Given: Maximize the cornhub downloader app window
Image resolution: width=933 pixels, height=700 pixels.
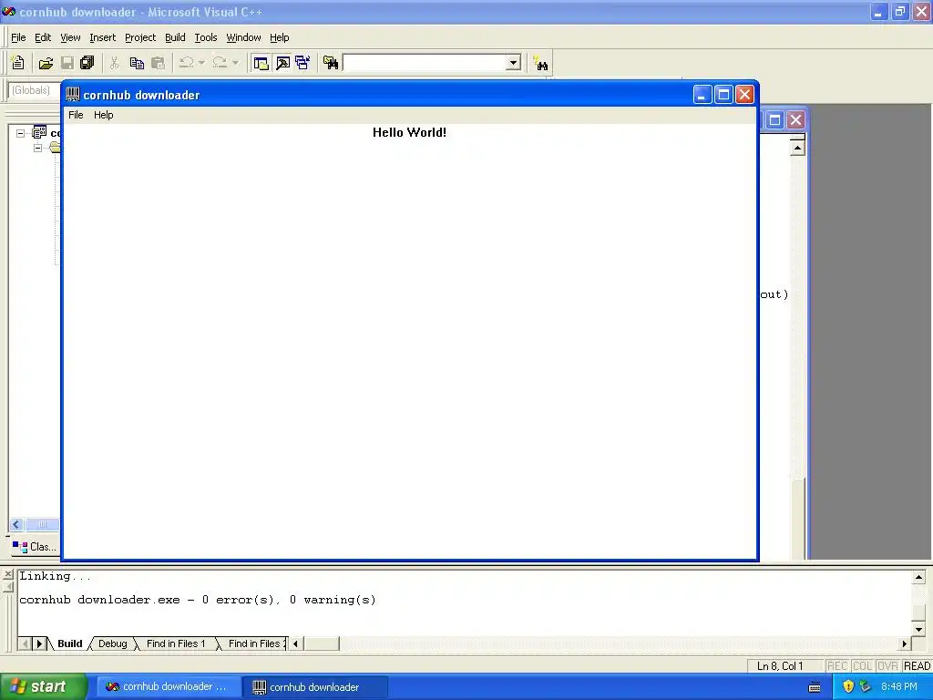Looking at the screenshot, I should click(723, 95).
